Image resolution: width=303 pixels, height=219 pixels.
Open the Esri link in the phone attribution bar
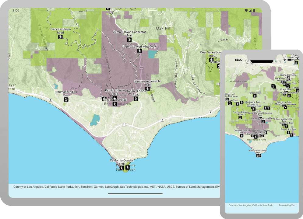click(293, 205)
